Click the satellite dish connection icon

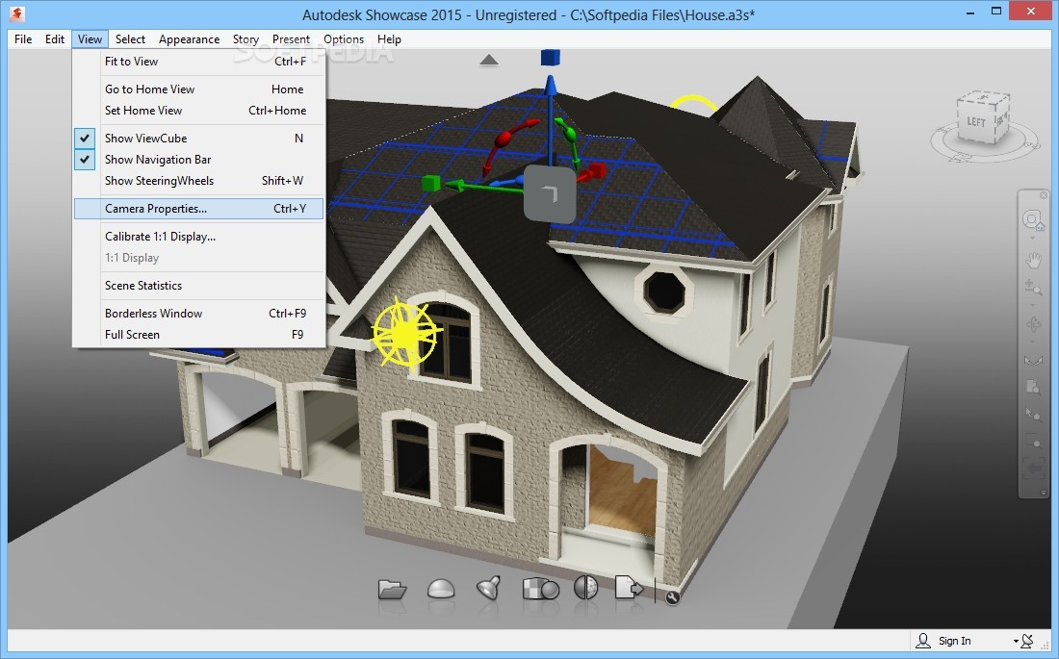click(1027, 640)
